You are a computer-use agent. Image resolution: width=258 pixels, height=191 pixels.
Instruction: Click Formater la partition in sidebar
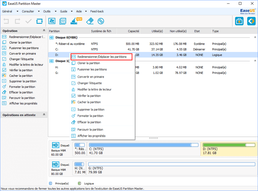(x=19, y=87)
